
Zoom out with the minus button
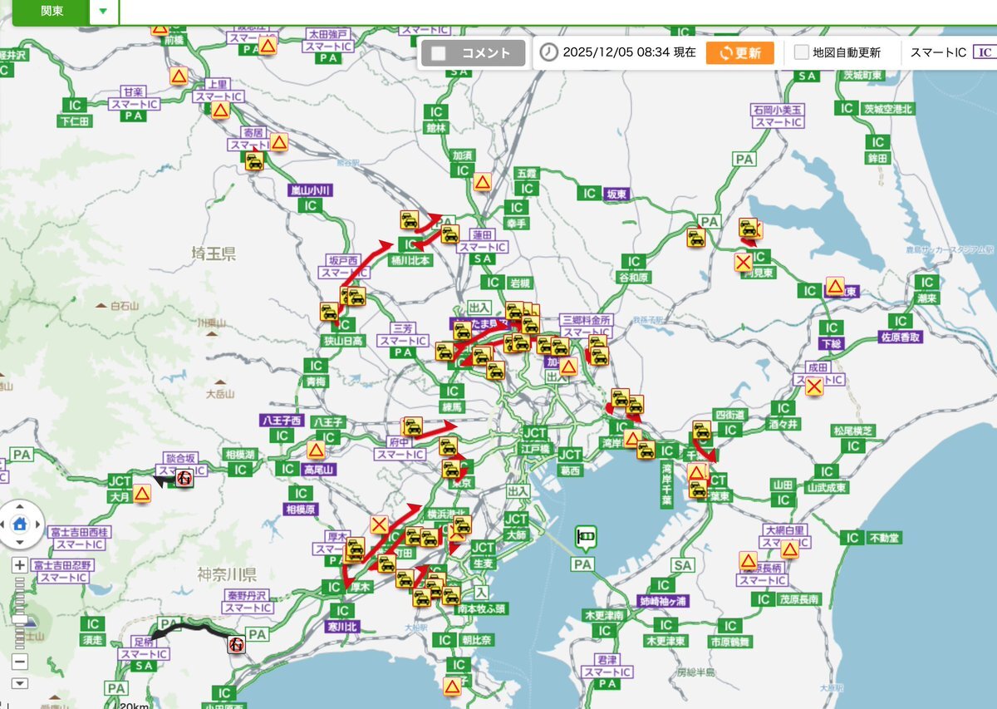[21, 662]
